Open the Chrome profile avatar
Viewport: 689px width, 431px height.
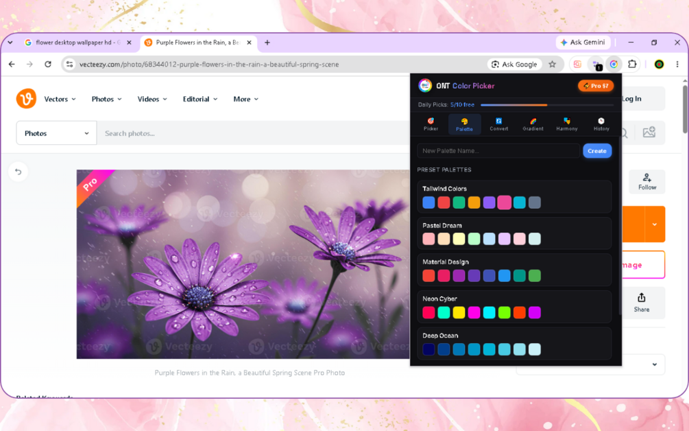(x=659, y=65)
